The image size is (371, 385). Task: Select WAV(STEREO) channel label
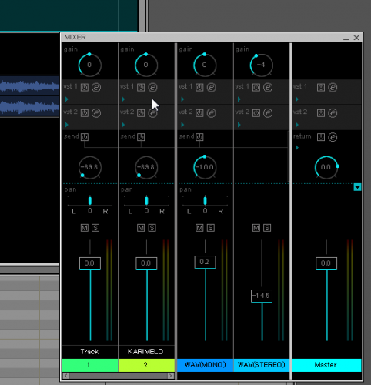pos(262,365)
